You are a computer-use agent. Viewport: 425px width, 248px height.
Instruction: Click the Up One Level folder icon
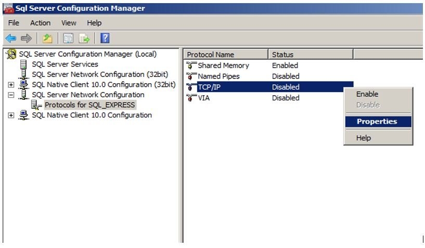coord(47,38)
